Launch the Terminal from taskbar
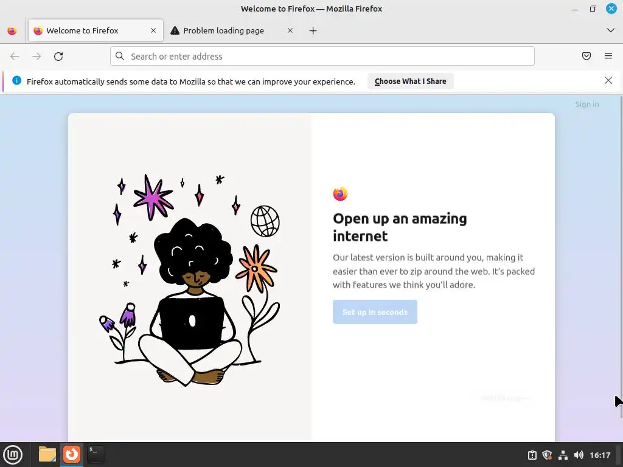623x467 pixels. 96,454
